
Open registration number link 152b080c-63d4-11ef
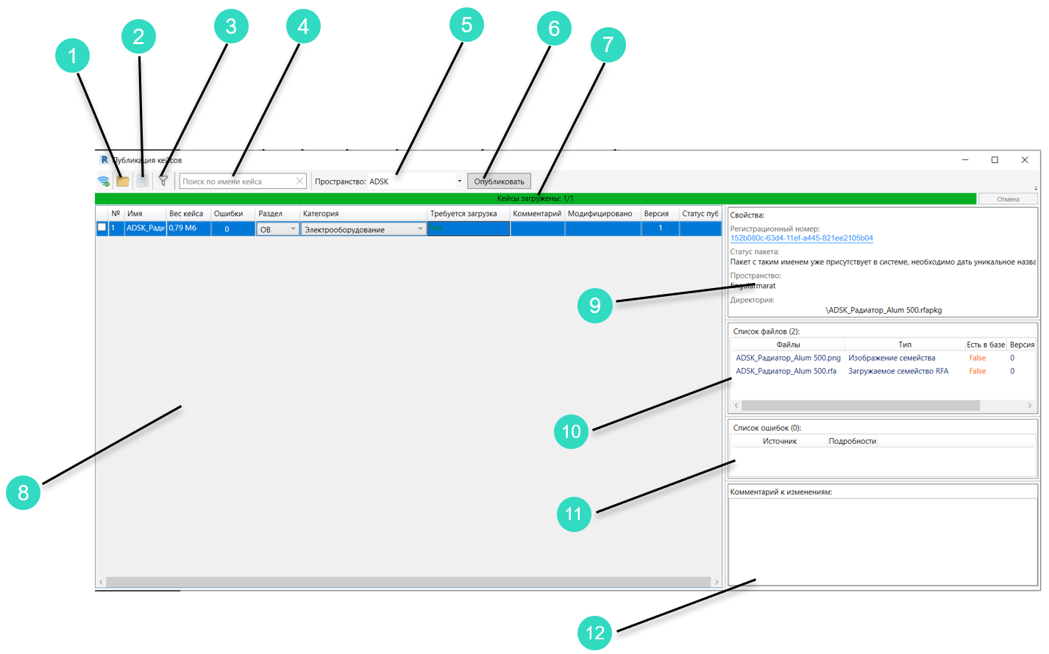pos(801,238)
